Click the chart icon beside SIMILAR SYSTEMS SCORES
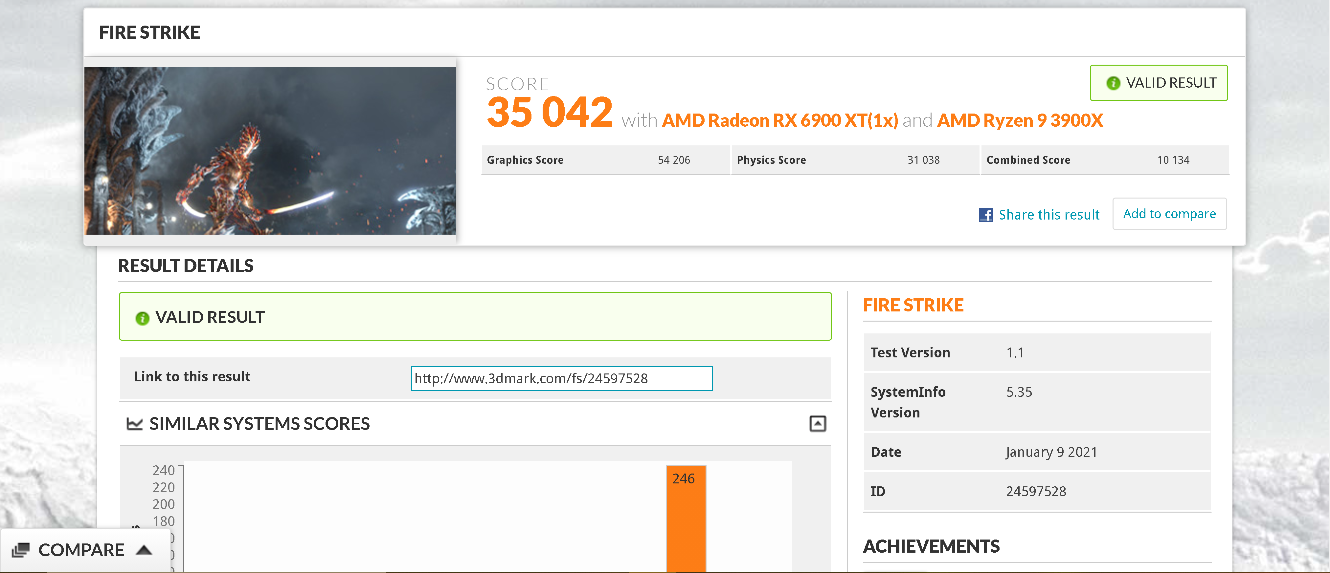The width and height of the screenshot is (1330, 573). [135, 424]
